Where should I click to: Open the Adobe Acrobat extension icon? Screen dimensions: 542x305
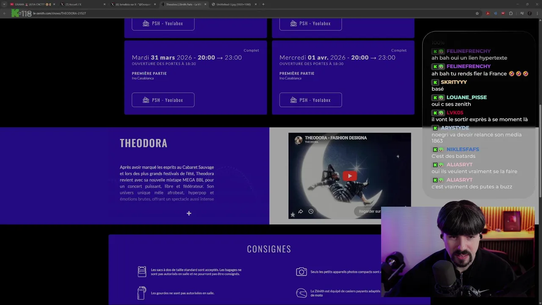coord(488,13)
